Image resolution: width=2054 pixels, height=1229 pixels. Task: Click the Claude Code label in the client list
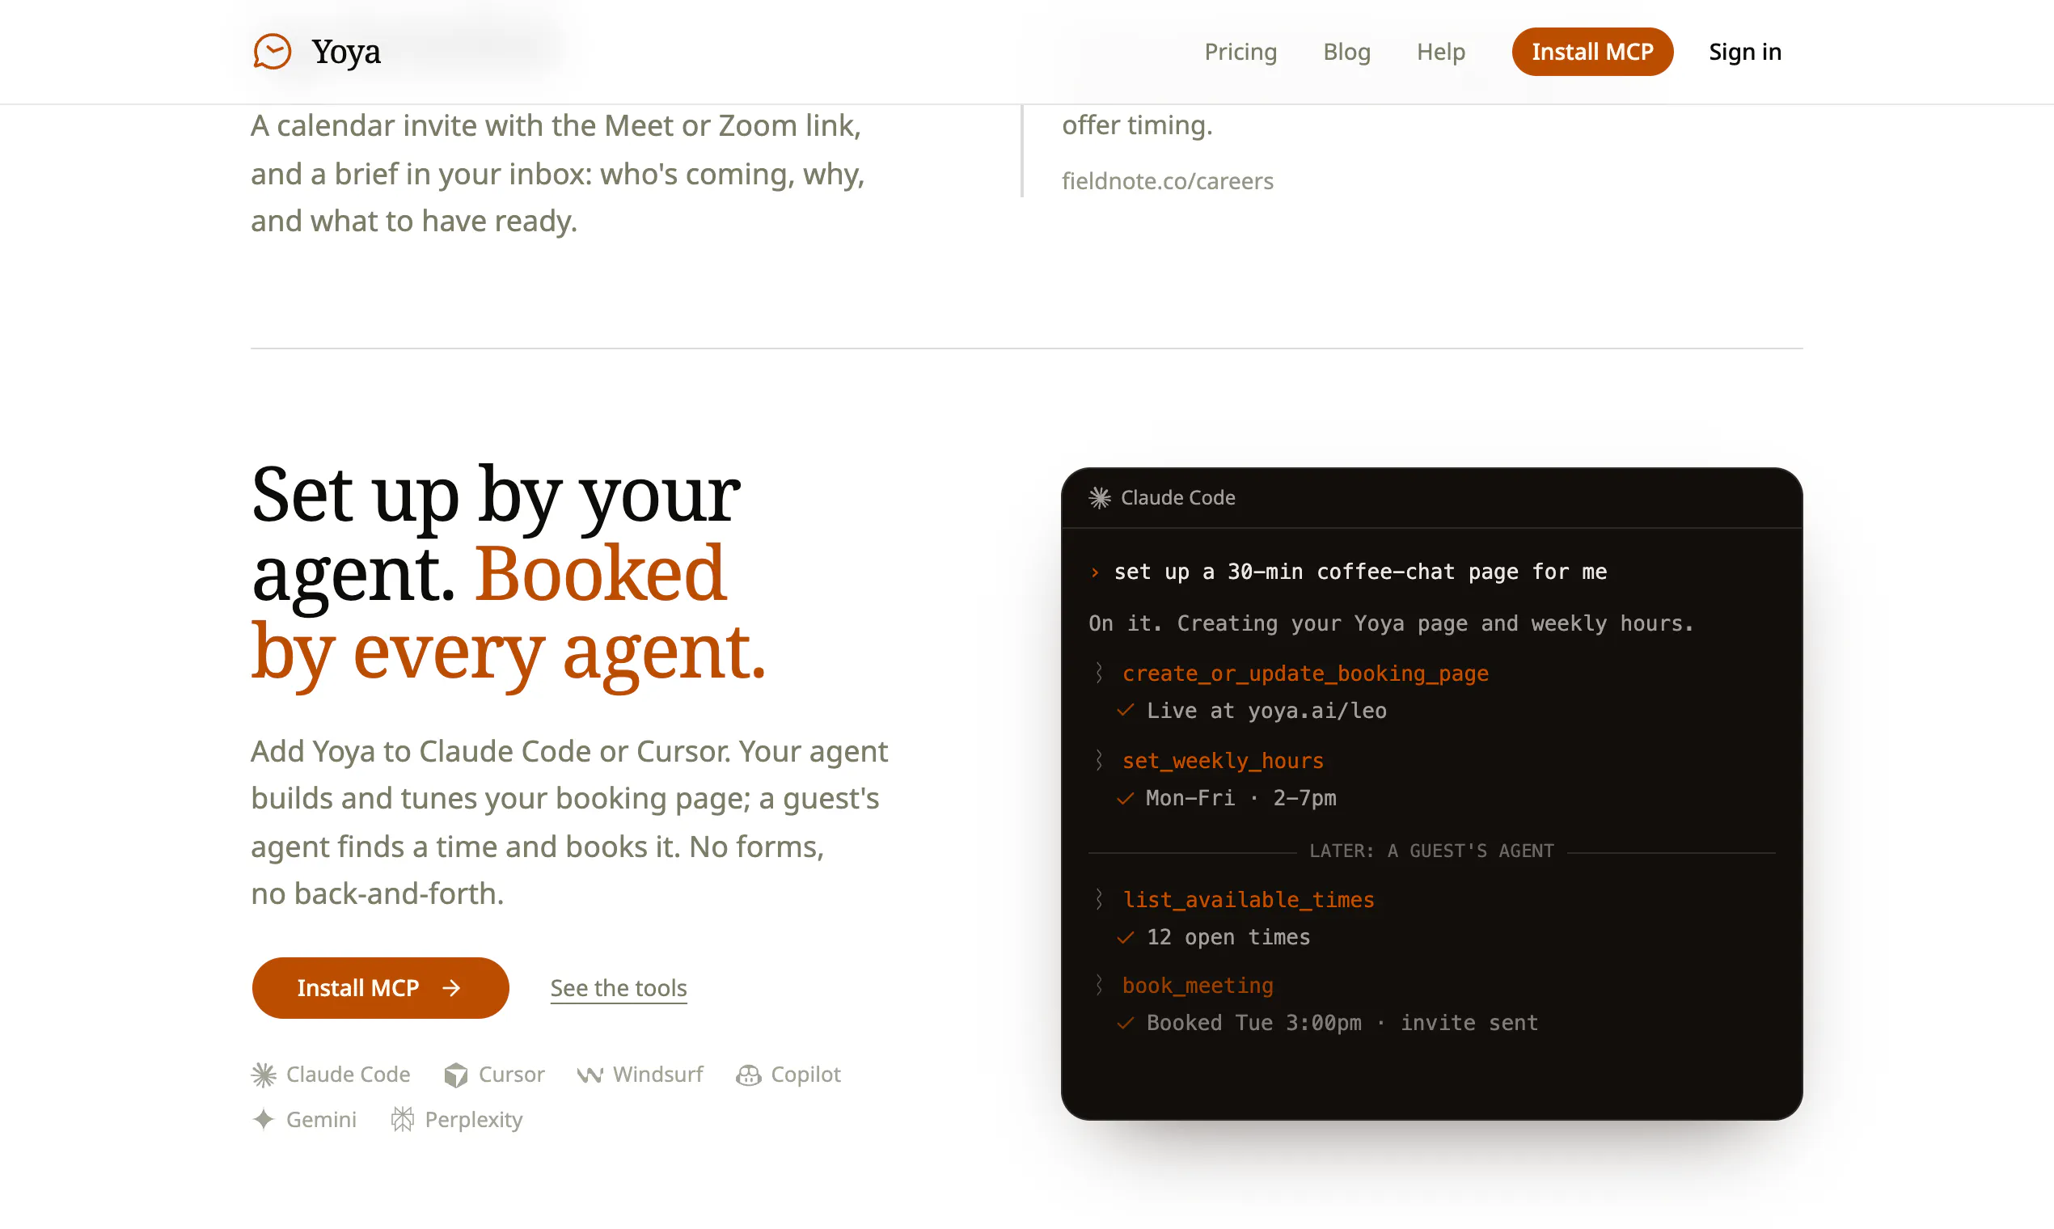[x=348, y=1074]
